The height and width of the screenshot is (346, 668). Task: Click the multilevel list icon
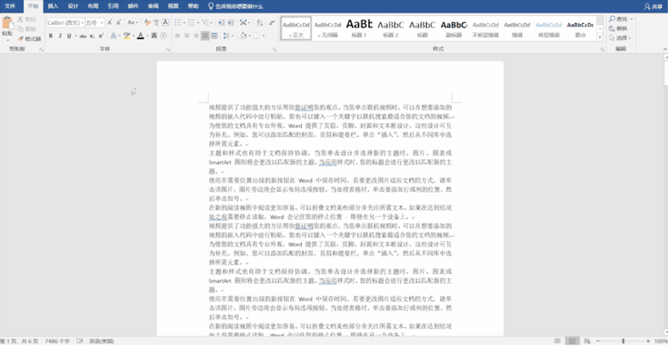(206, 22)
